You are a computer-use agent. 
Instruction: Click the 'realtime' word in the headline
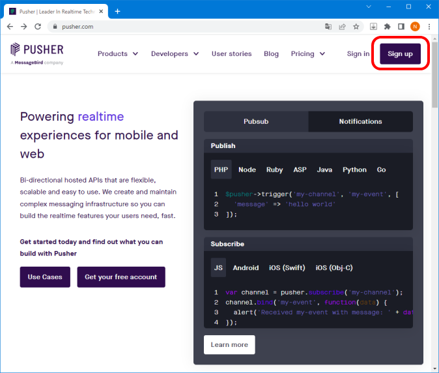click(101, 116)
